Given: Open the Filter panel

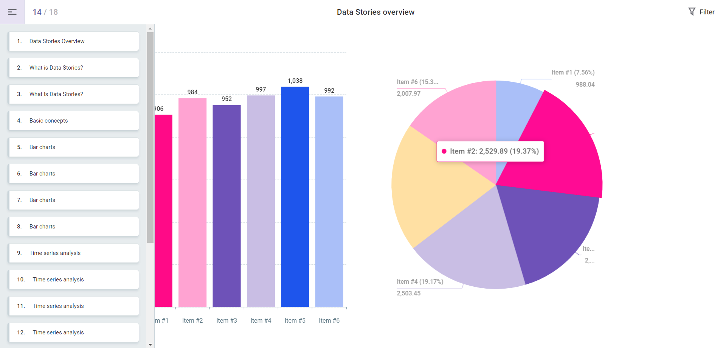Looking at the screenshot, I should click(706, 12).
